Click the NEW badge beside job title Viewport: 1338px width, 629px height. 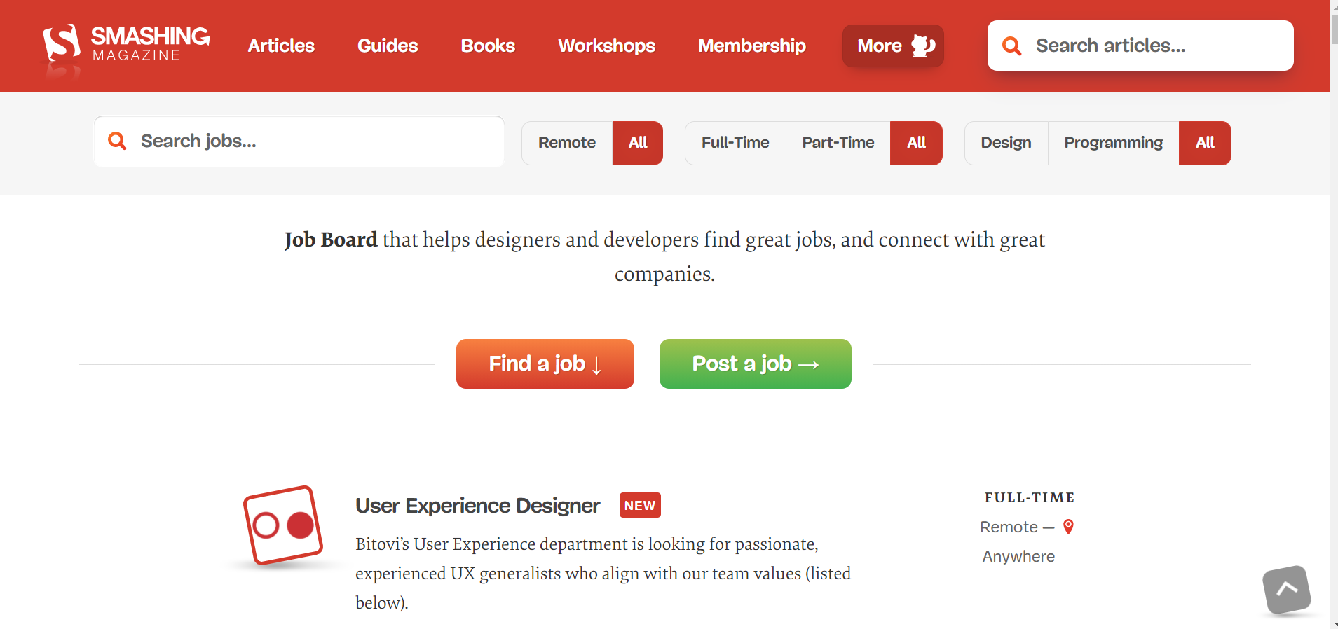[x=639, y=505]
